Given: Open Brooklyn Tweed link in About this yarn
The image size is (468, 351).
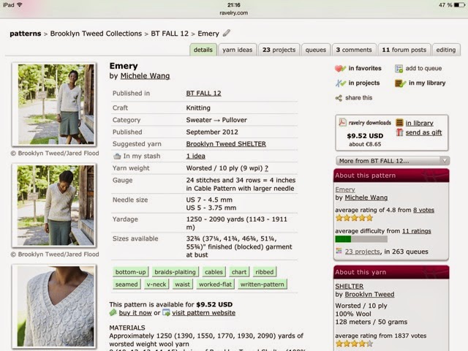Looking at the screenshot, I should [x=369, y=294].
